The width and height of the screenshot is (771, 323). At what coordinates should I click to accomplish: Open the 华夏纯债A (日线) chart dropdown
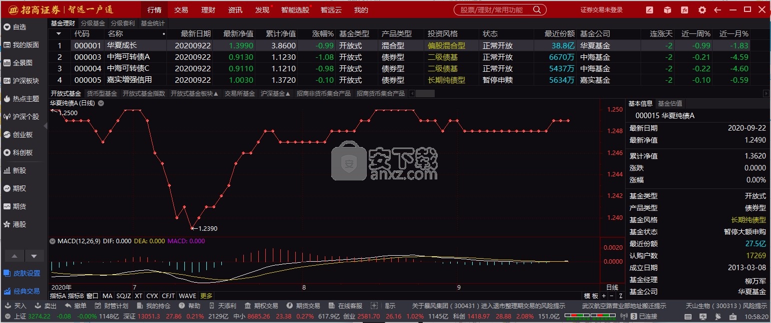click(x=101, y=103)
